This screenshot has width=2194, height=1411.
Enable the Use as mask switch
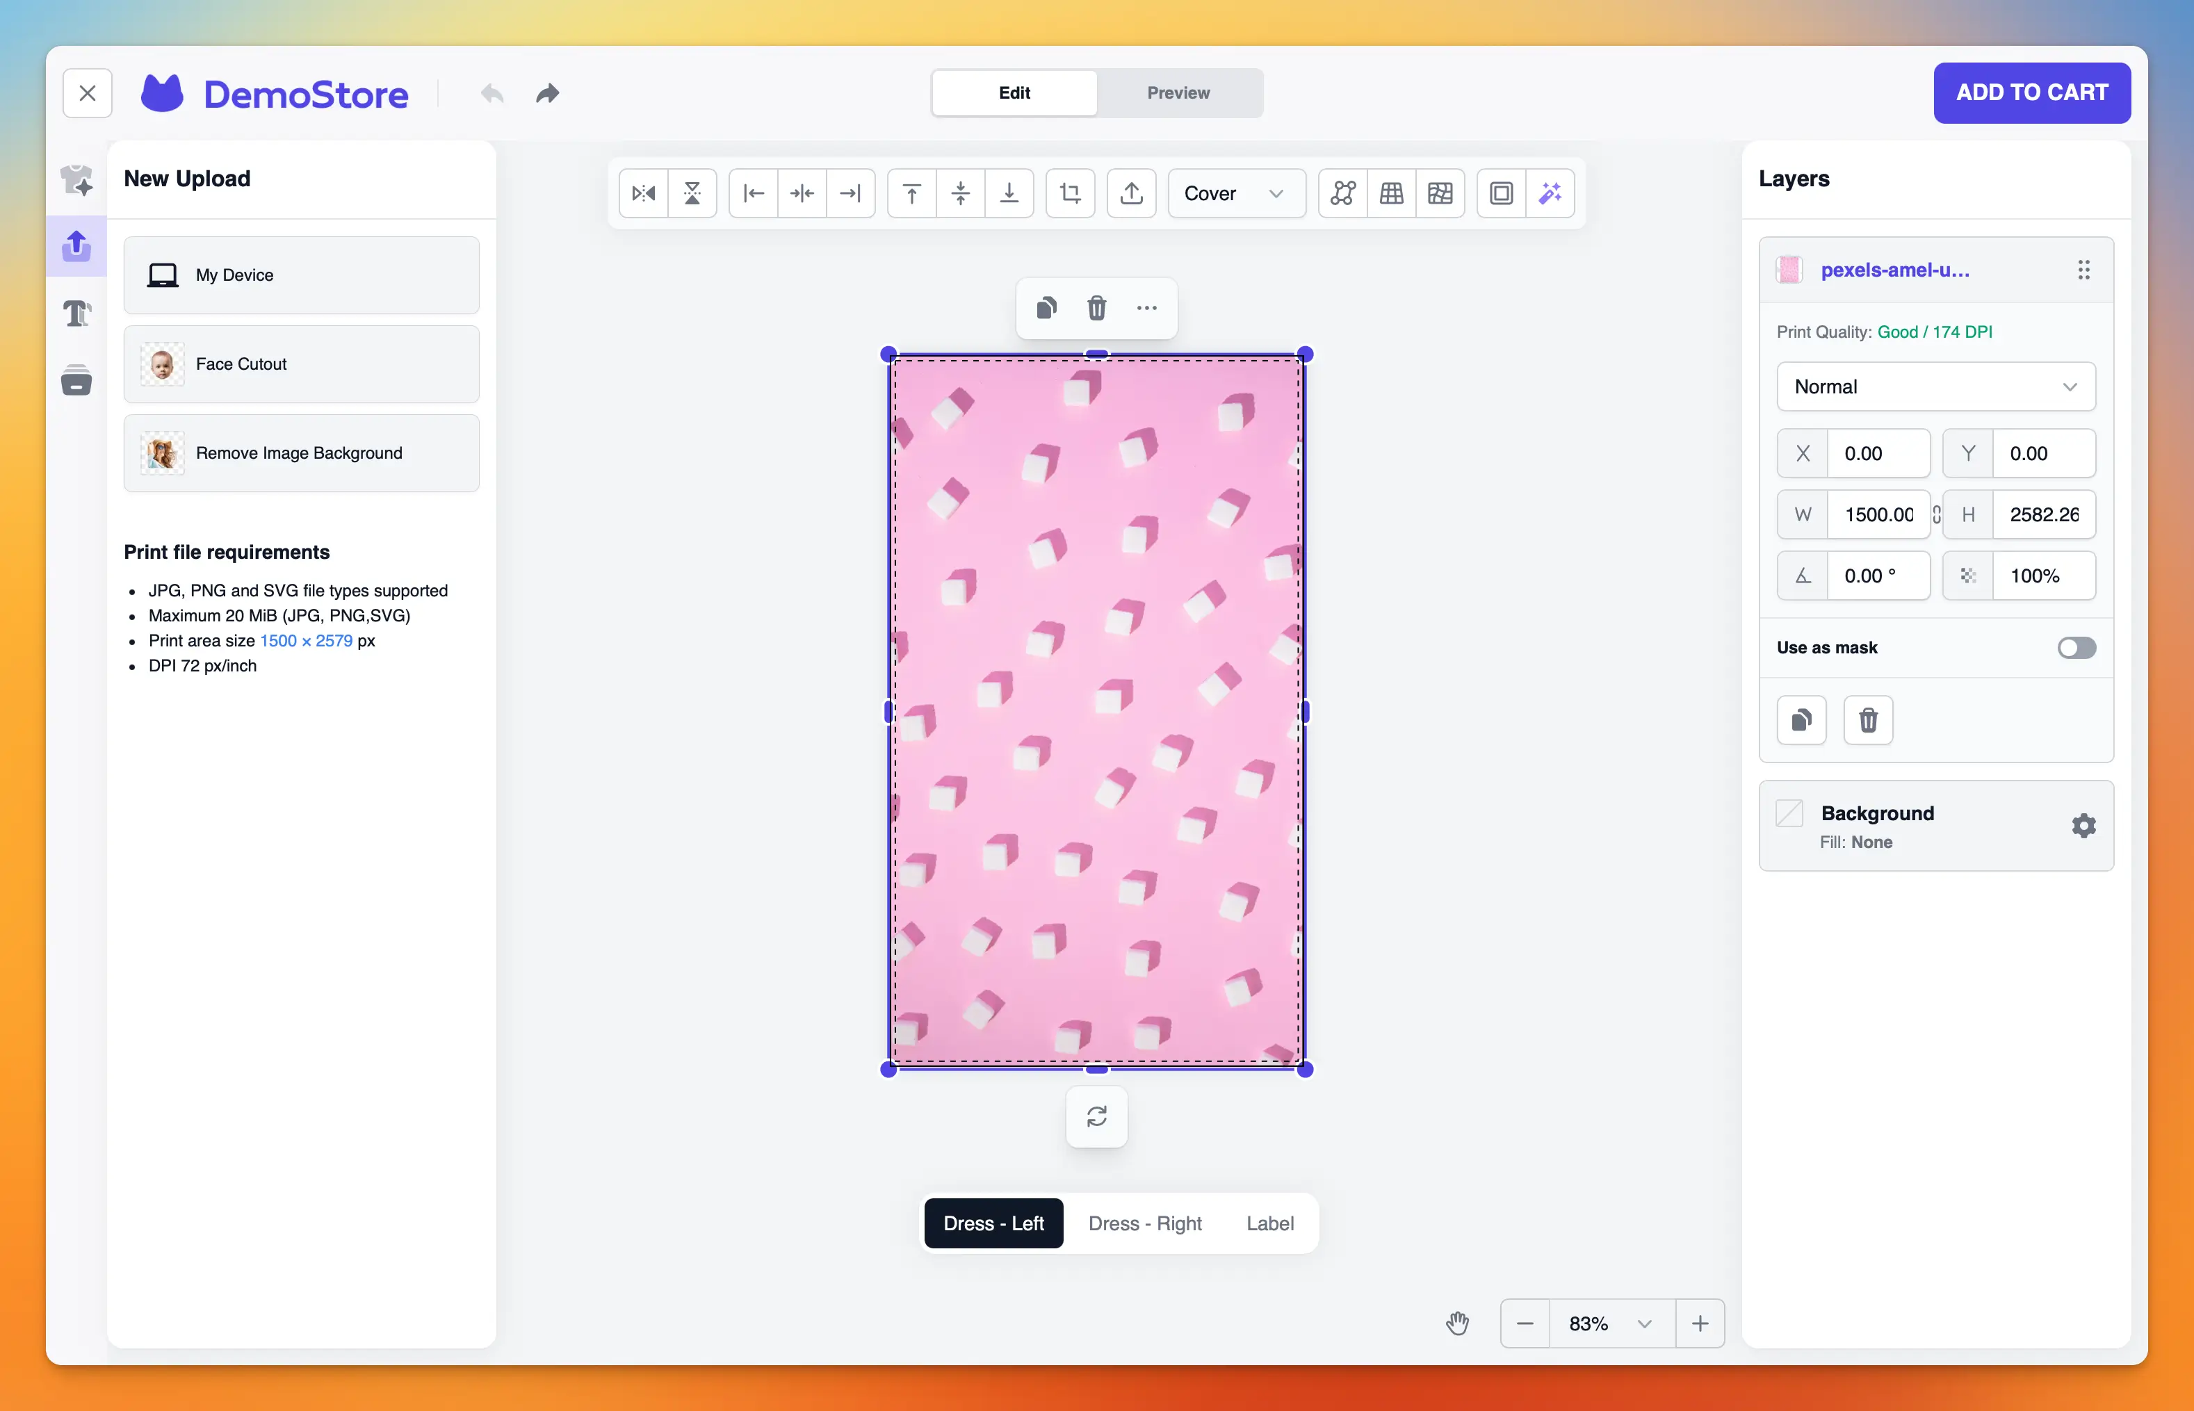pos(2076,648)
